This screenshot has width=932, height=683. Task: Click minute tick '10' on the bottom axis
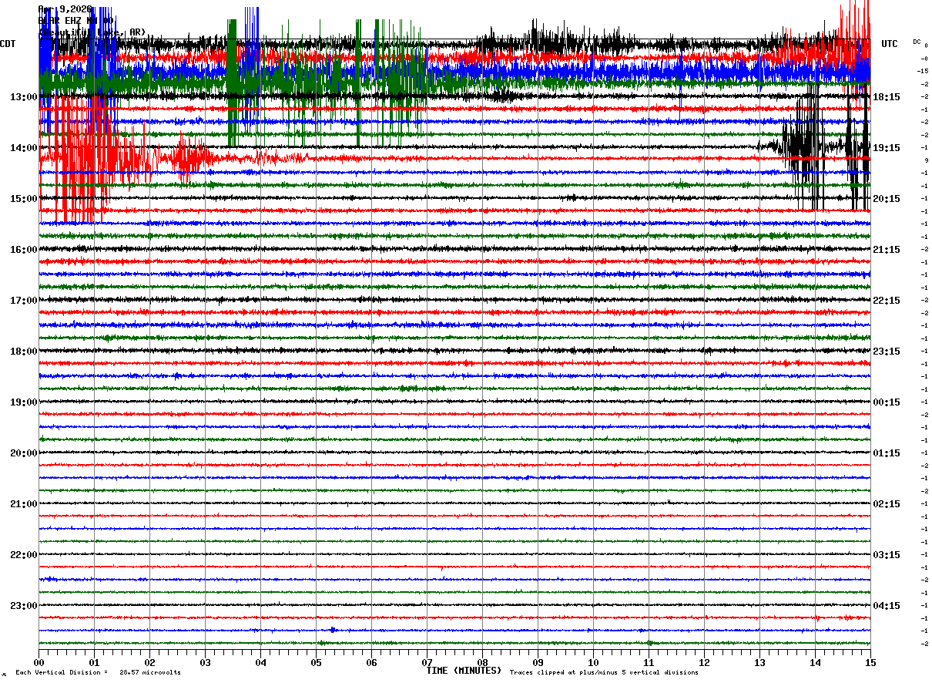(x=594, y=662)
